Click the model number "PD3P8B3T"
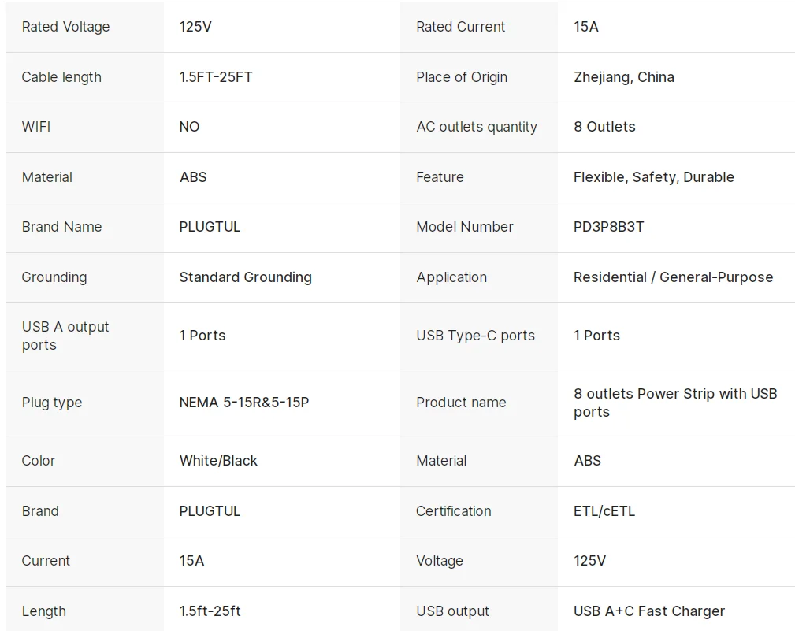This screenshot has width=795, height=631. coord(608,227)
